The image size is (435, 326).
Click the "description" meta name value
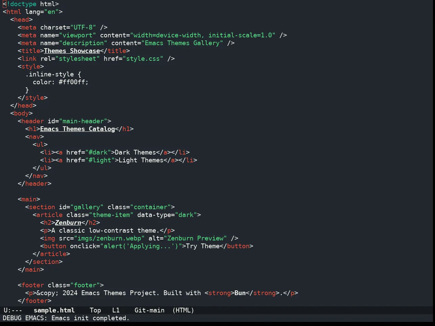click(83, 43)
